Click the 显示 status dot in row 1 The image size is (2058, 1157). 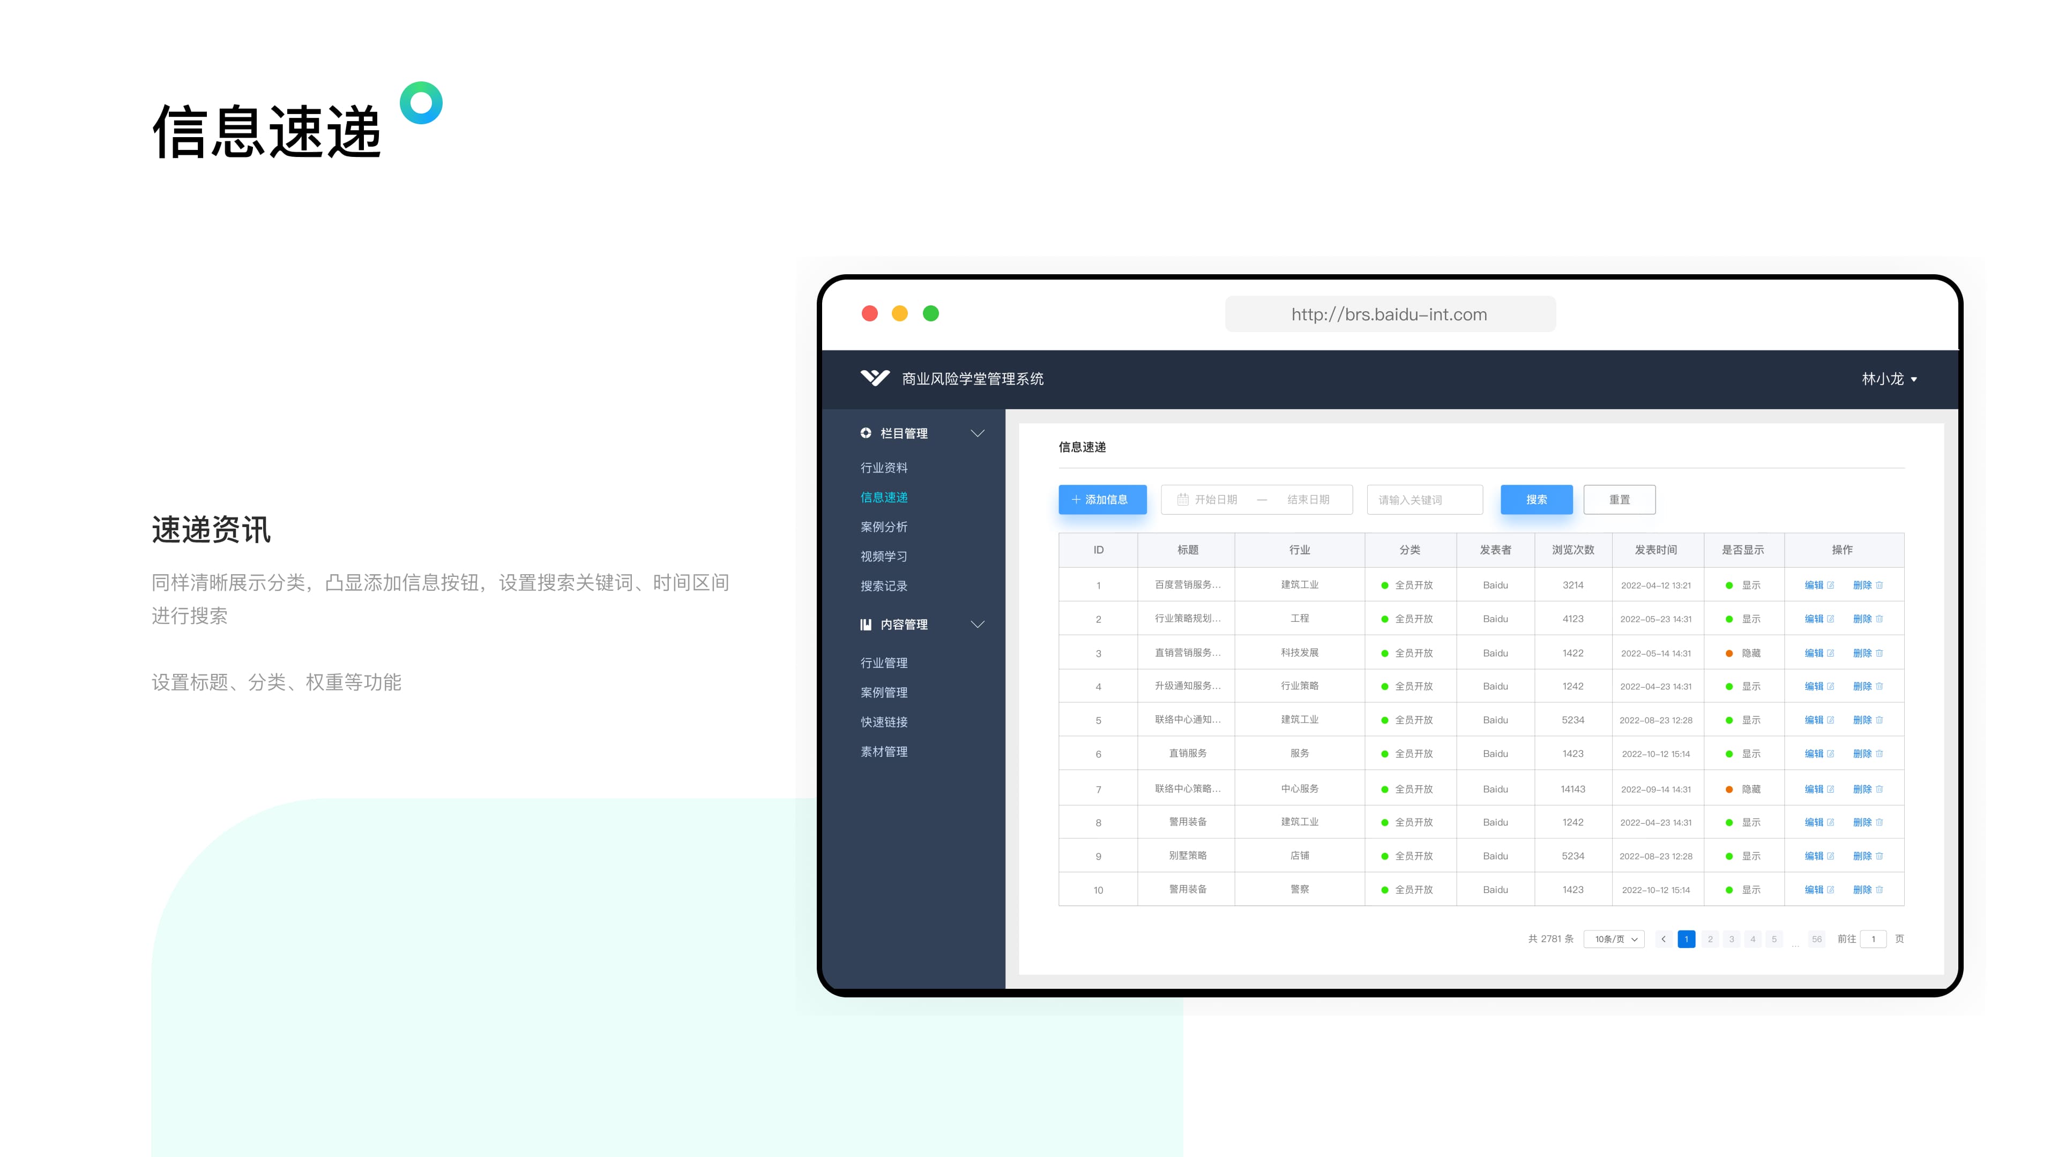[1729, 585]
